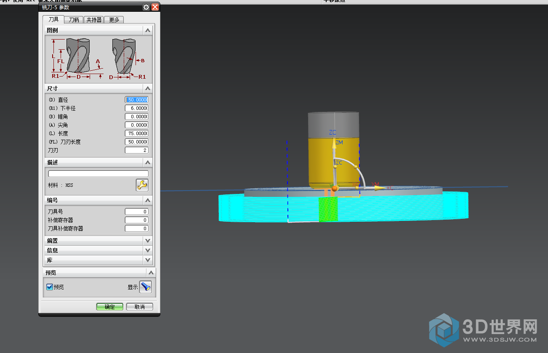Expand the 偏置 section
Screen dimensions: 548x353
point(147,241)
